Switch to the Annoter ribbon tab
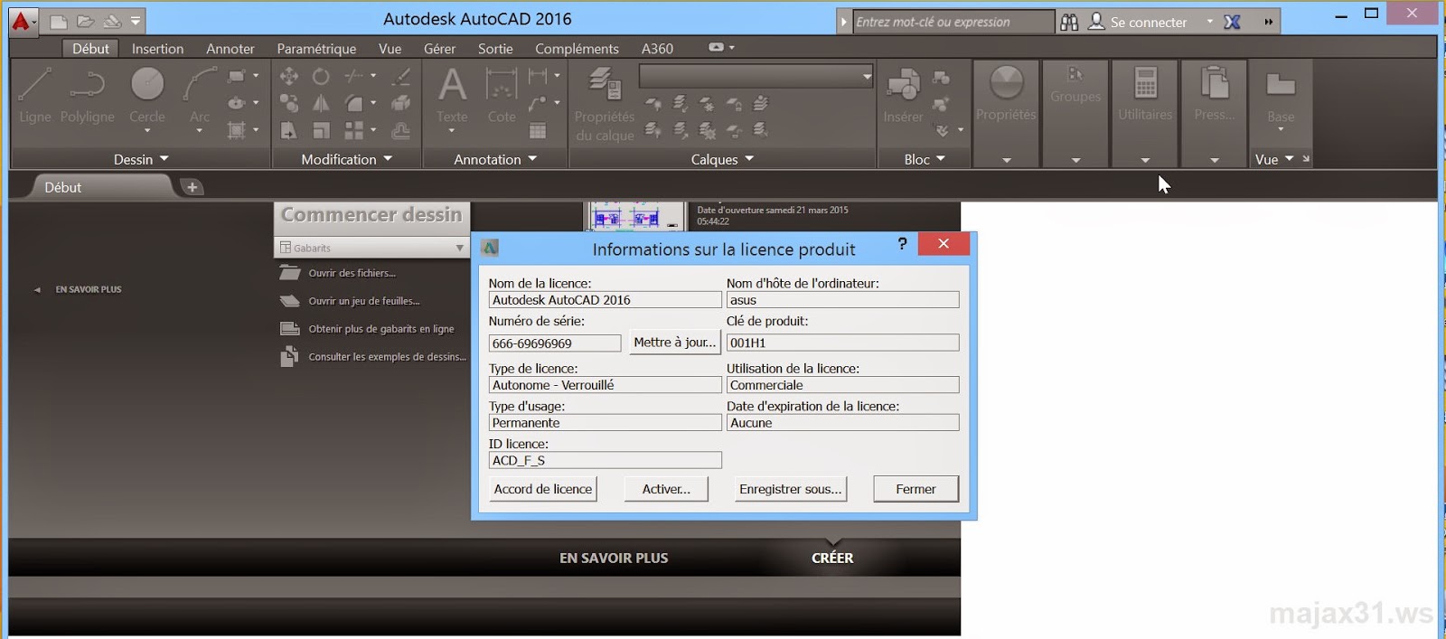 point(230,49)
